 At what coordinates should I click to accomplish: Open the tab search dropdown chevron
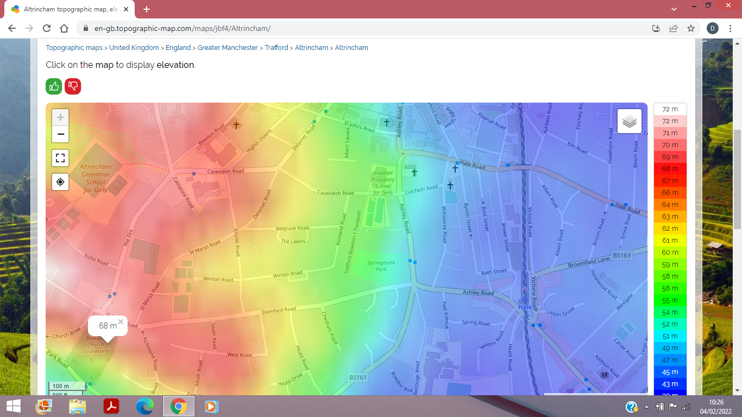tap(674, 9)
